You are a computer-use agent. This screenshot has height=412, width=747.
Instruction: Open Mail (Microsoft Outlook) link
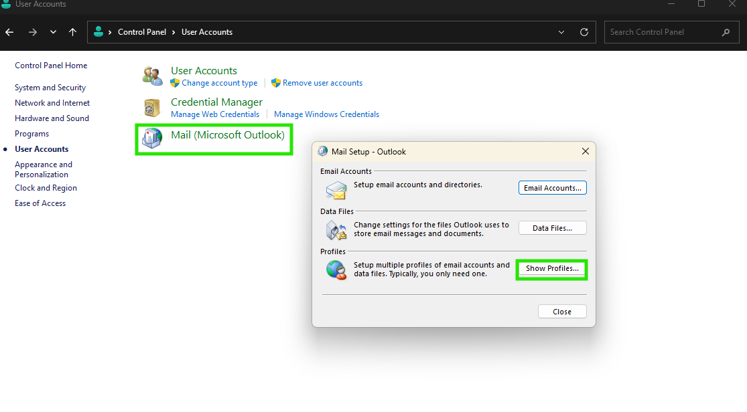pyautogui.click(x=228, y=135)
